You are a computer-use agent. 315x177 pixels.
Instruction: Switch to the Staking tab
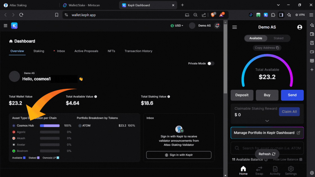(x=39, y=51)
